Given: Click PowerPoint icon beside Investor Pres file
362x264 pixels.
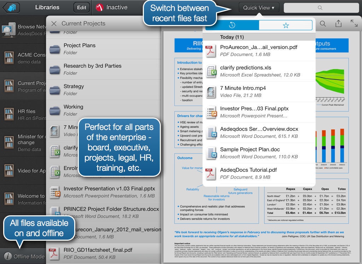Looking at the screenshot, I should pos(211,112).
